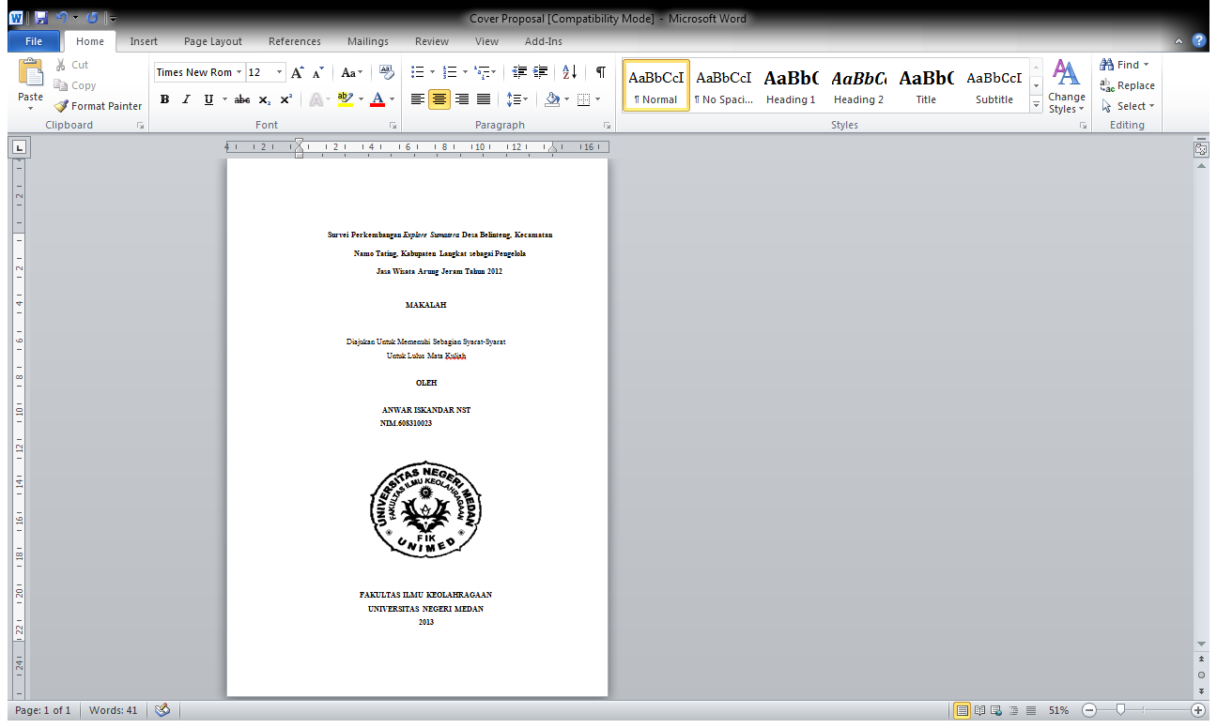This screenshot has width=1217, height=728.
Task: Open the File tab
Action: tap(34, 41)
